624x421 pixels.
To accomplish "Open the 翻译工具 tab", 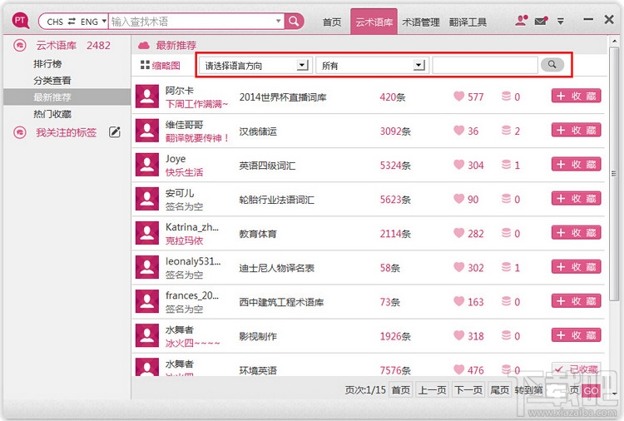I will (468, 22).
